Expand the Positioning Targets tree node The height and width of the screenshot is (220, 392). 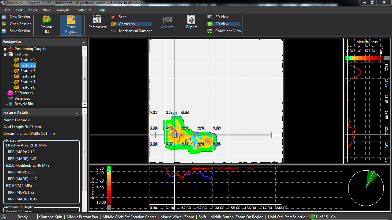[5, 49]
